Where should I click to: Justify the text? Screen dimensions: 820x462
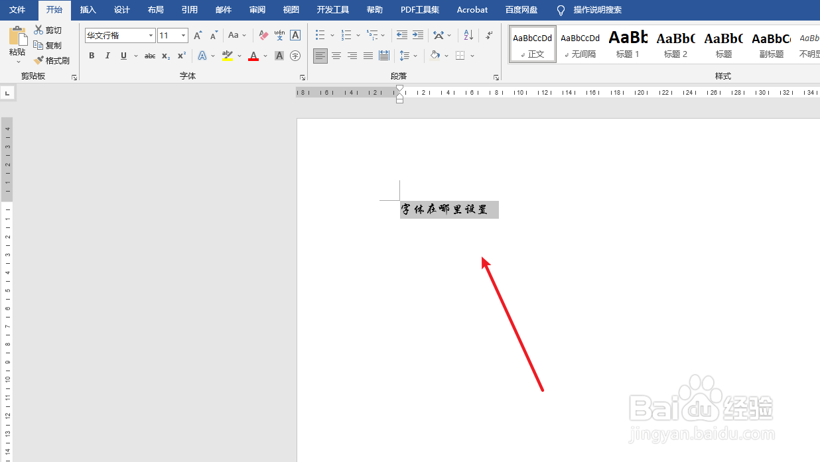click(368, 56)
